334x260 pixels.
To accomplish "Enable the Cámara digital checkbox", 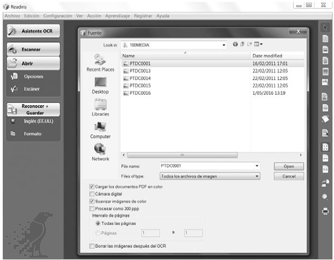I will click(x=92, y=194).
